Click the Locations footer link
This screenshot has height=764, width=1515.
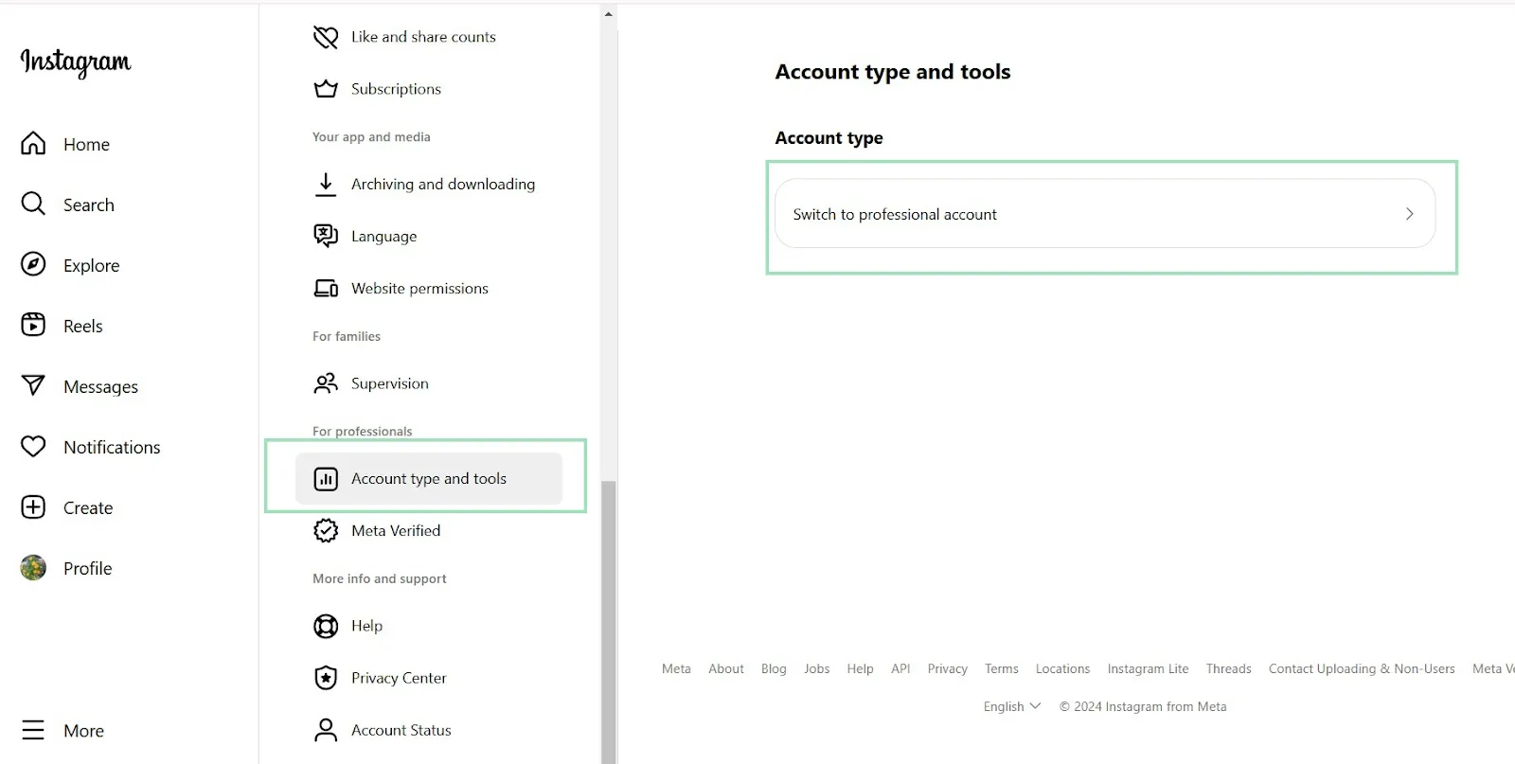tap(1062, 668)
